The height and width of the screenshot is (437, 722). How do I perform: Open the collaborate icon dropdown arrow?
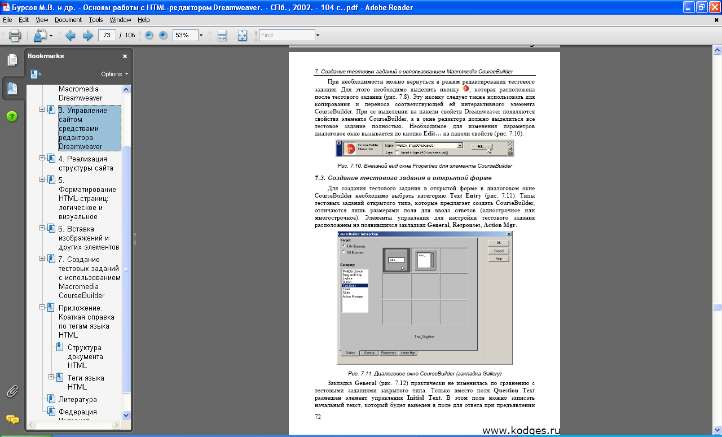click(x=51, y=36)
